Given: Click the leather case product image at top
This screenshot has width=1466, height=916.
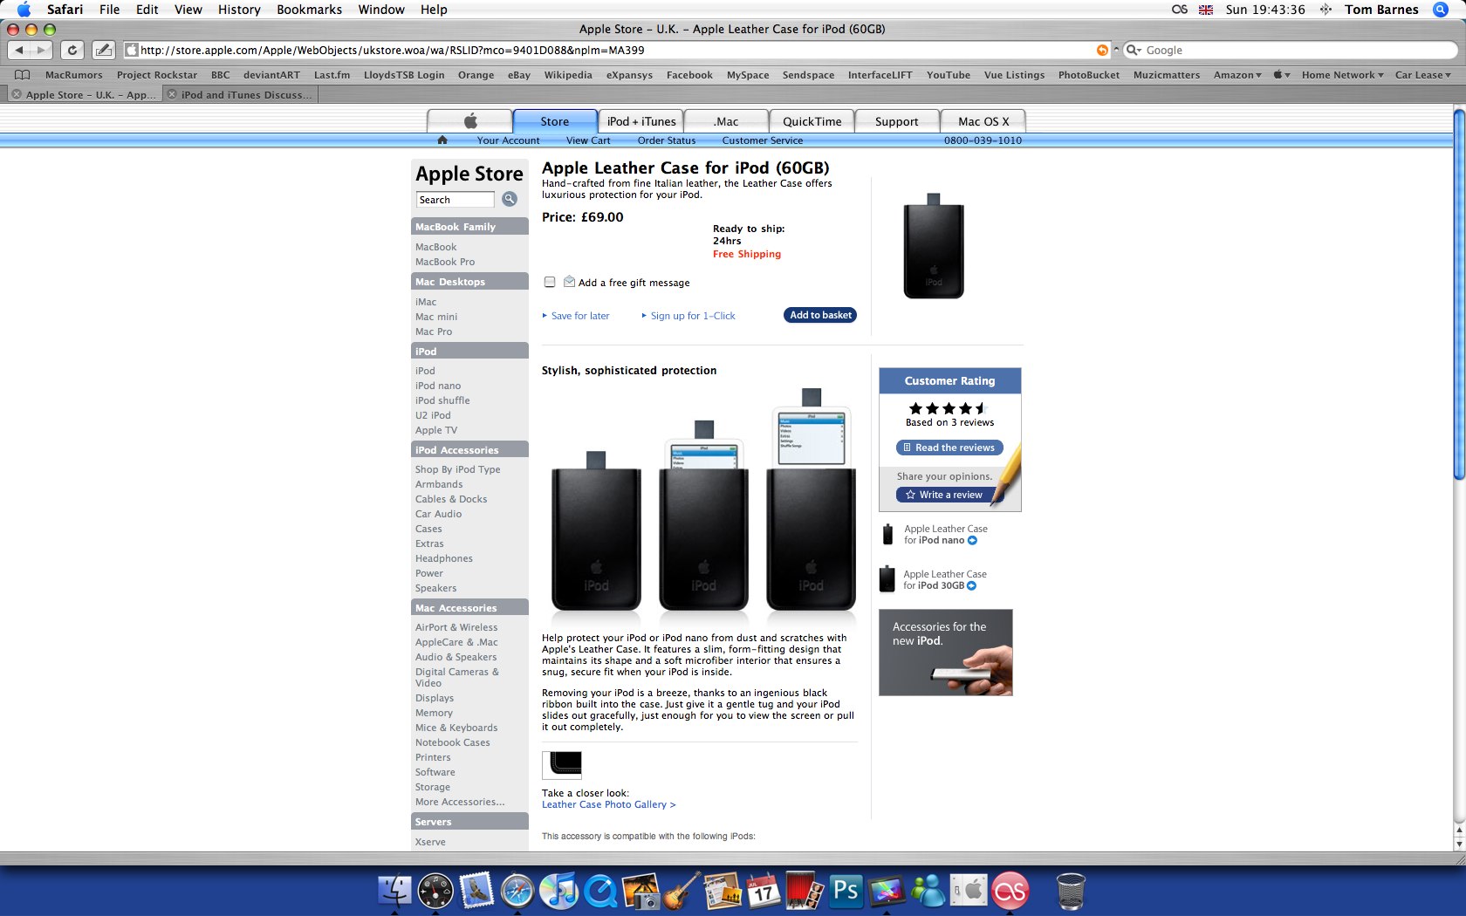Looking at the screenshot, I should (934, 246).
